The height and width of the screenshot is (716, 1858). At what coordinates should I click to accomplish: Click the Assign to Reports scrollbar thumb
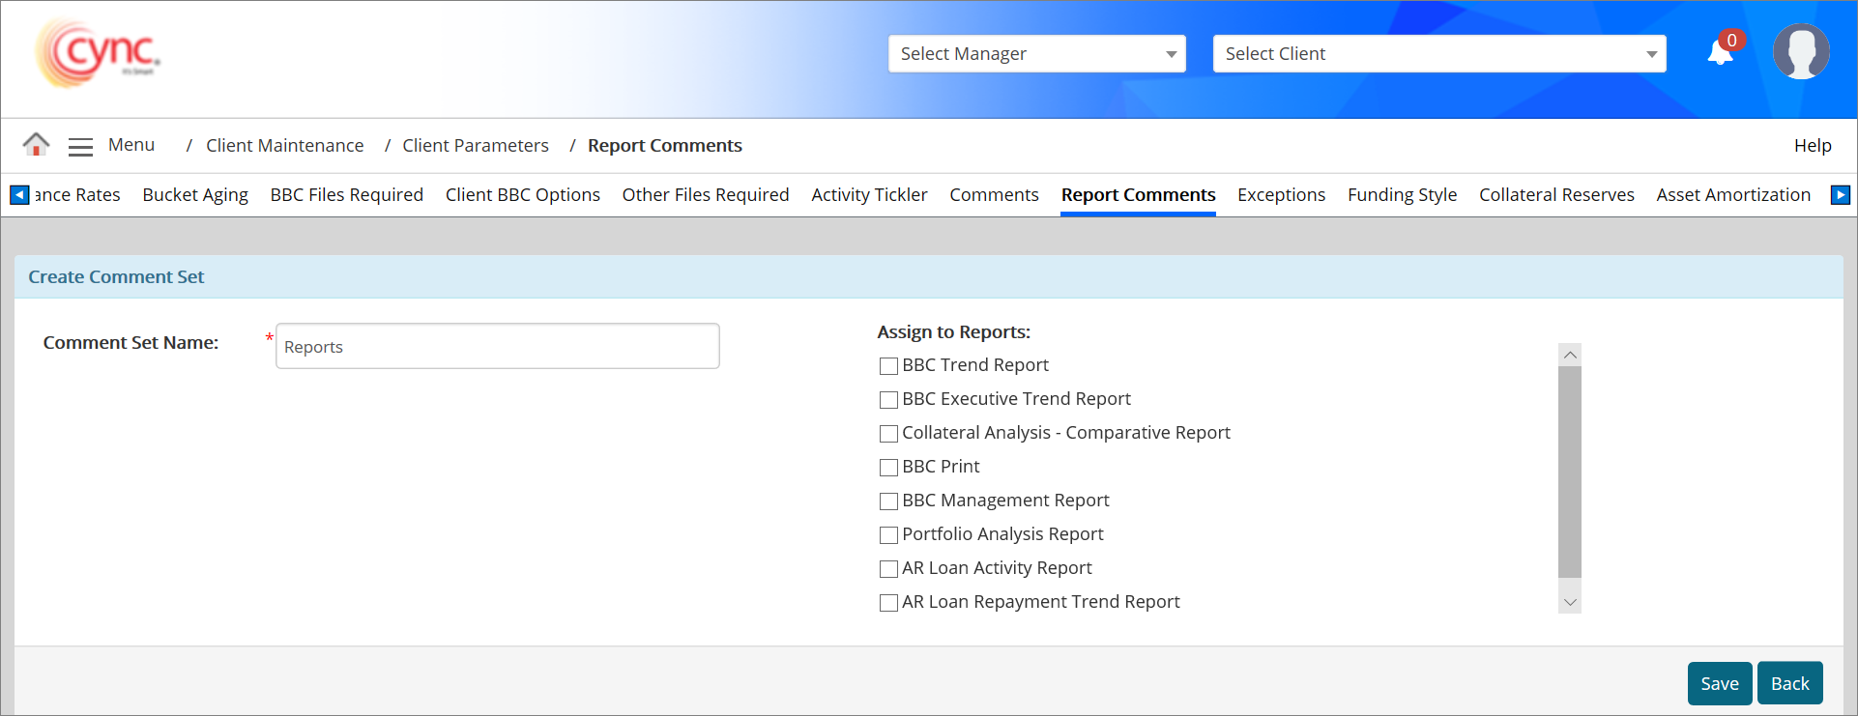coord(1570,472)
